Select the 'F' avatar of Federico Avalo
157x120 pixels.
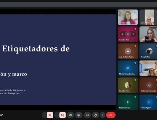click(128, 102)
